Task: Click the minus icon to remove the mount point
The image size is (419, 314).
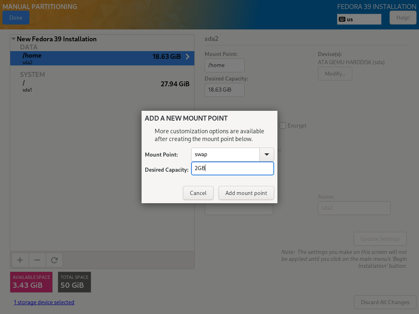Action: [37, 260]
